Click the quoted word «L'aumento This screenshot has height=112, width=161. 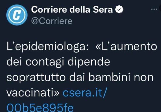[126, 47]
